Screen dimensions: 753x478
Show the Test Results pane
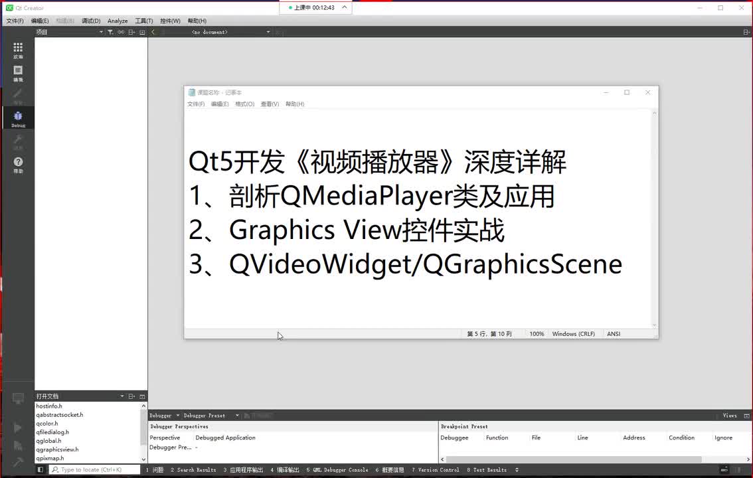(x=487, y=470)
